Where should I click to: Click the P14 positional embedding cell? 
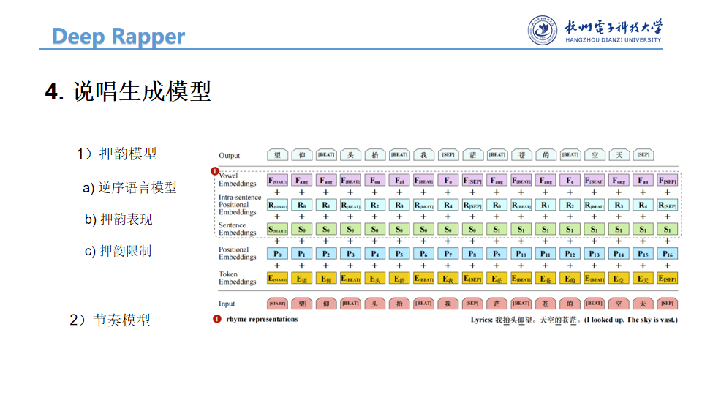pos(619,254)
